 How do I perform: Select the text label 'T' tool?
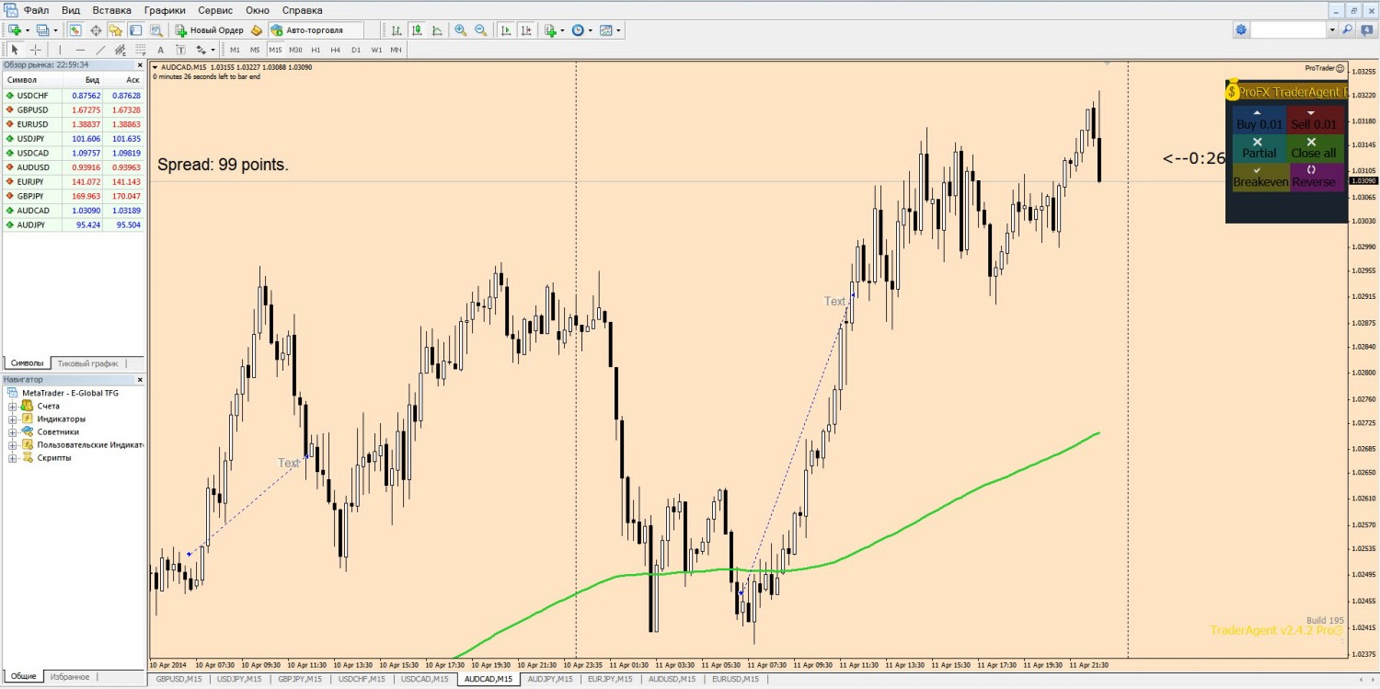(x=180, y=50)
